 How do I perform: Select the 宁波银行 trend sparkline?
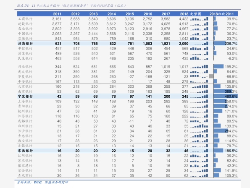pyautogui.click(x=199, y=97)
